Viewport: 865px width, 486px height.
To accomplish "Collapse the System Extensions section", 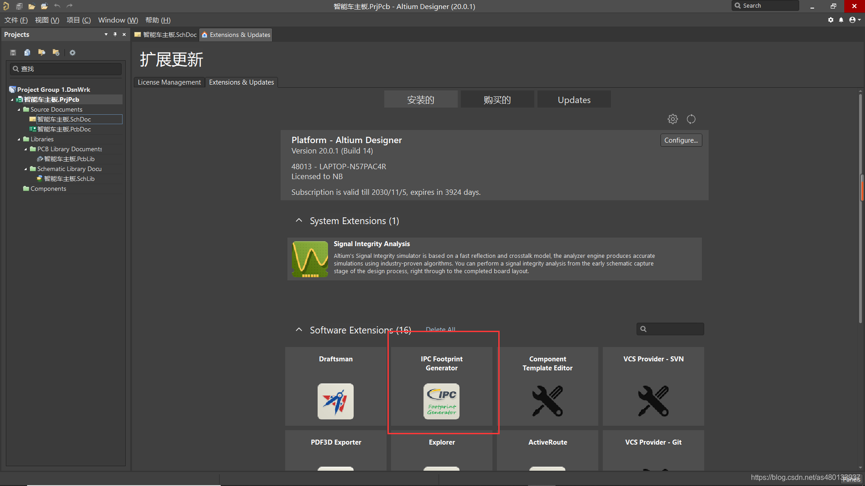I will coord(299,221).
